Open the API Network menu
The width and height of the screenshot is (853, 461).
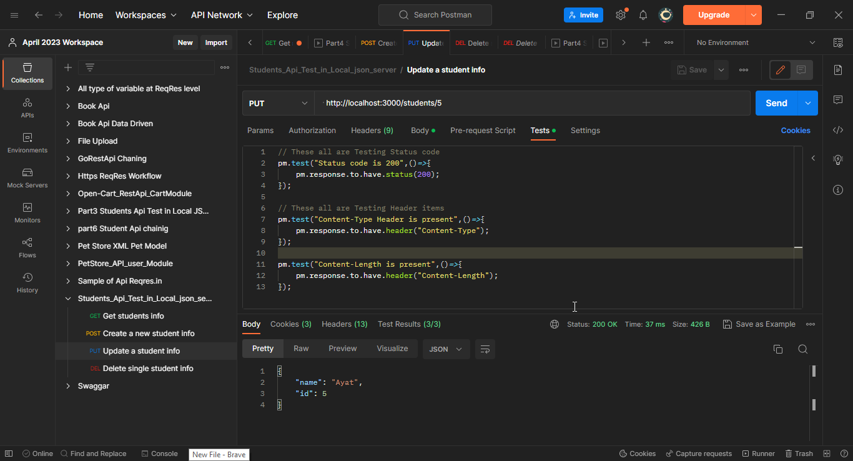click(216, 14)
